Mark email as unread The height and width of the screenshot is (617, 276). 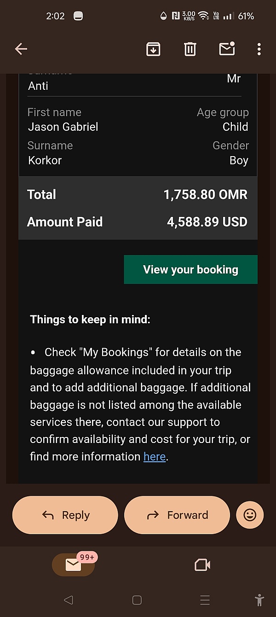(x=227, y=49)
